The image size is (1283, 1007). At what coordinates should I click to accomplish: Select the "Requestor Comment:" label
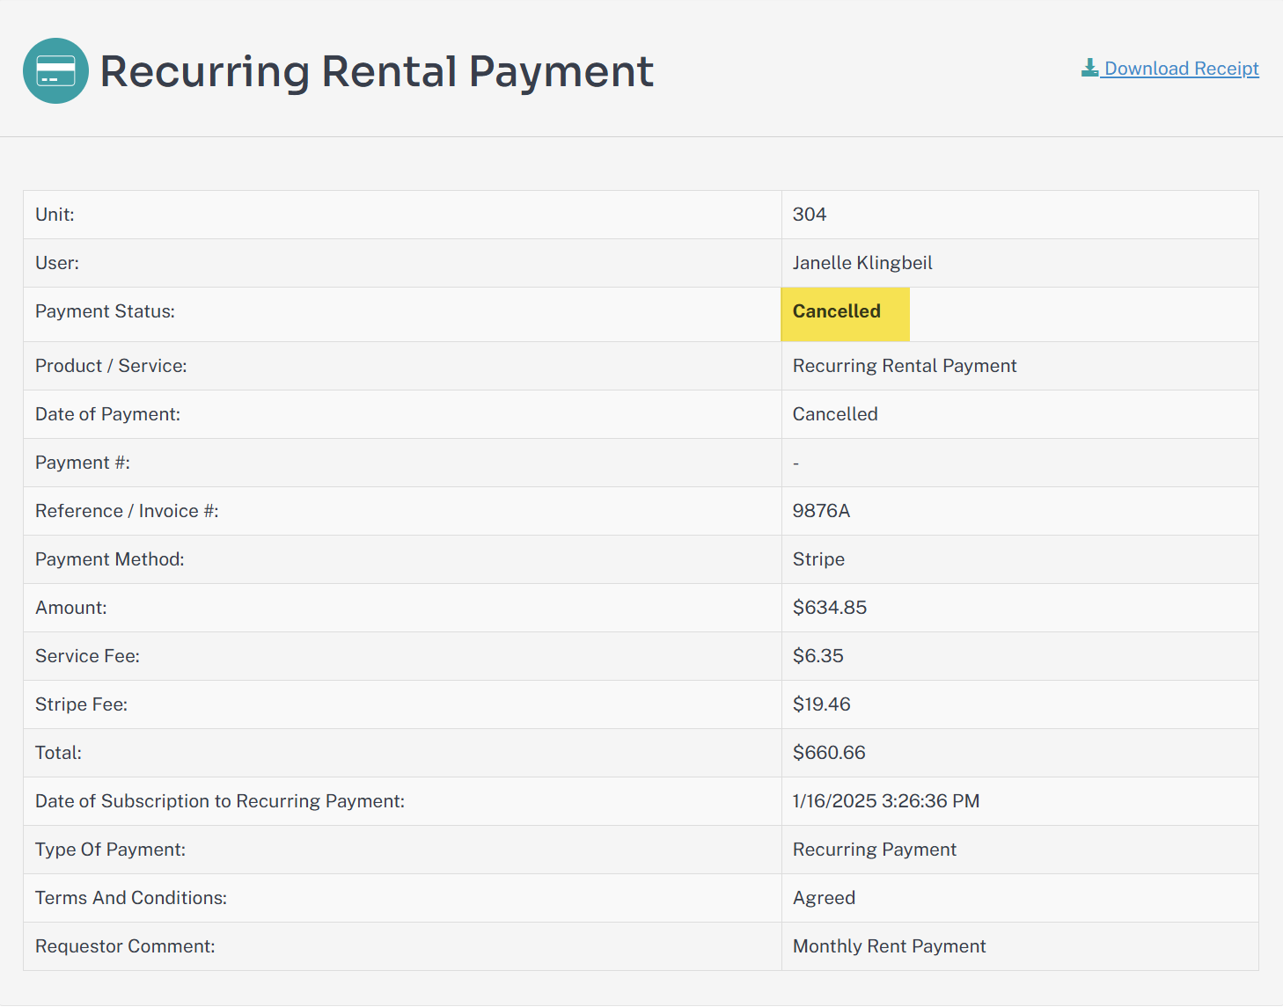coord(125,946)
